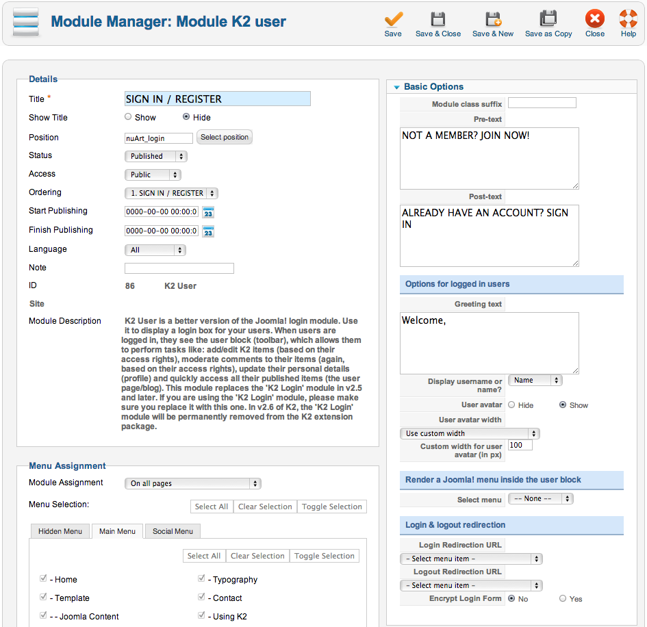Click the Position nuArt_login field
647x627 pixels.
click(x=159, y=138)
